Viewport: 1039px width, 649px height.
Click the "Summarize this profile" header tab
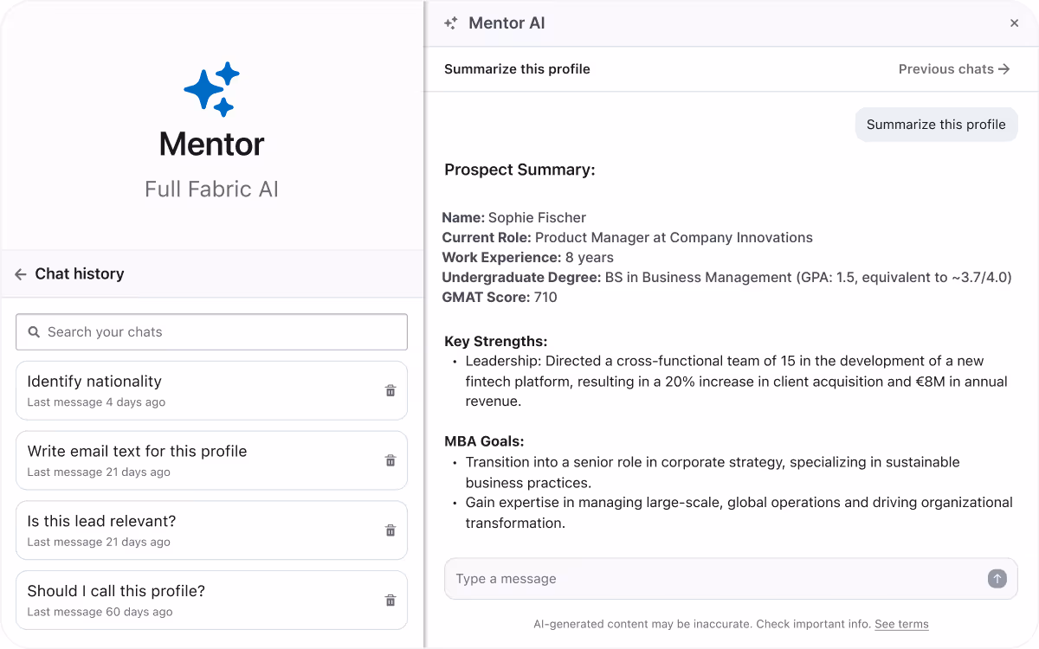click(517, 69)
